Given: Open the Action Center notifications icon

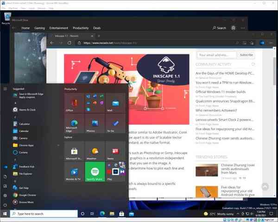Looking at the screenshot, I should pos(271,214).
